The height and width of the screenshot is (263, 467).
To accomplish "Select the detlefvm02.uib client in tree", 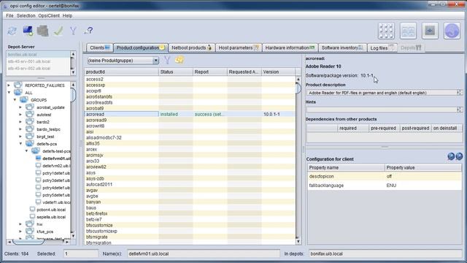I will pyautogui.click(x=55, y=166).
